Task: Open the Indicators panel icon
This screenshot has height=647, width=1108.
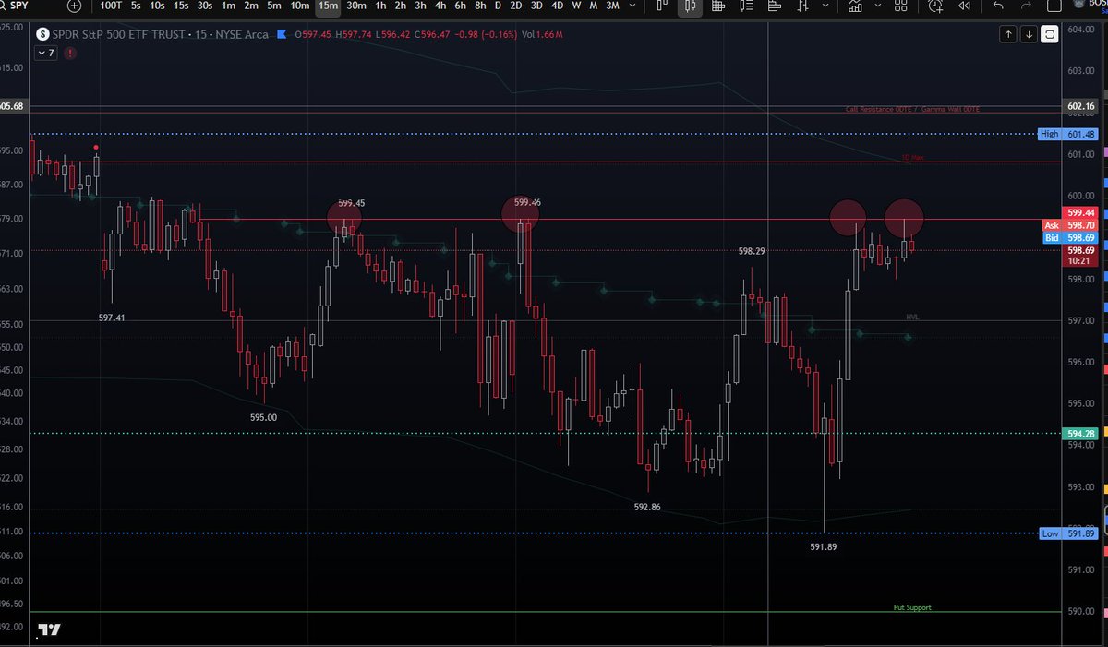Action: [855, 7]
